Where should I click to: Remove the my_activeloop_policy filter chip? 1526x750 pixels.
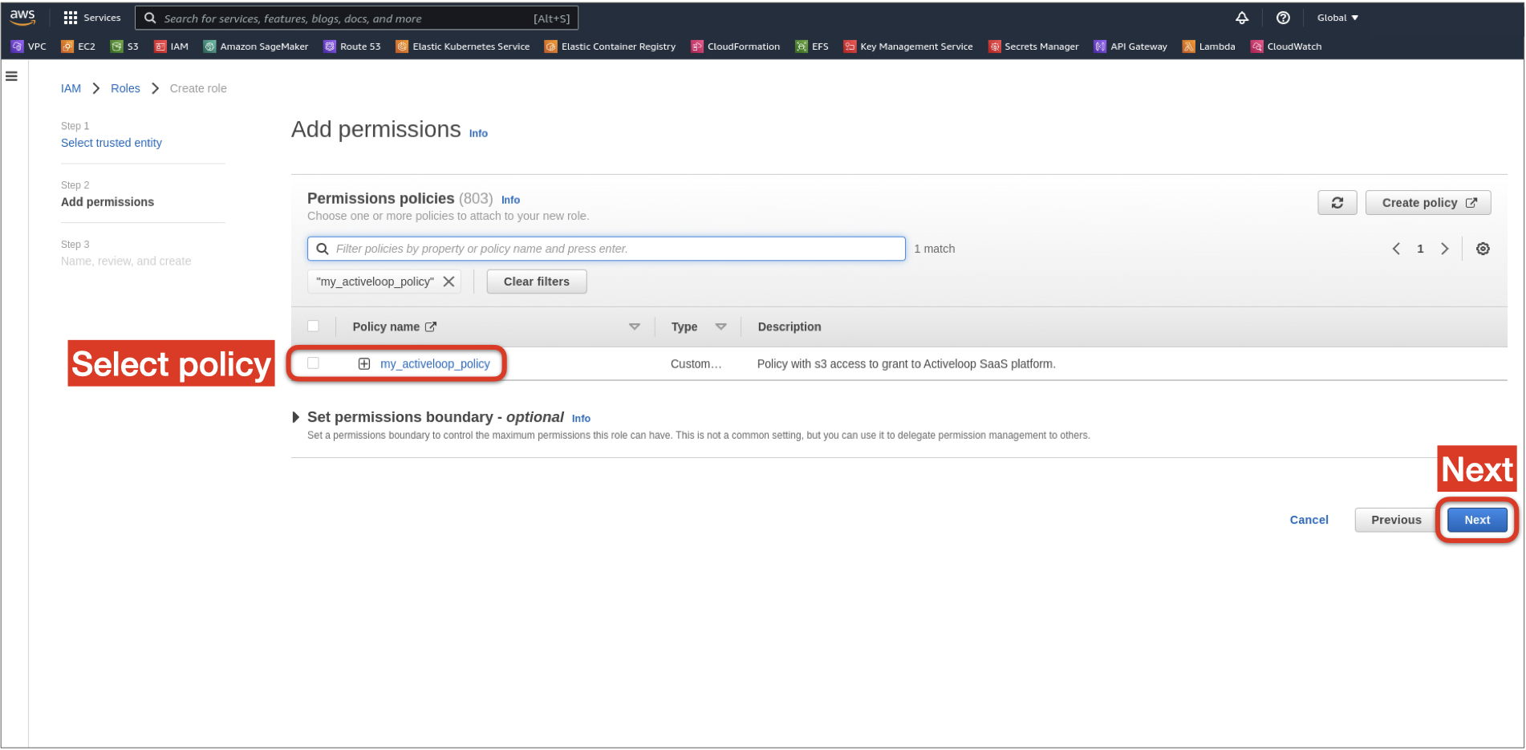point(448,282)
